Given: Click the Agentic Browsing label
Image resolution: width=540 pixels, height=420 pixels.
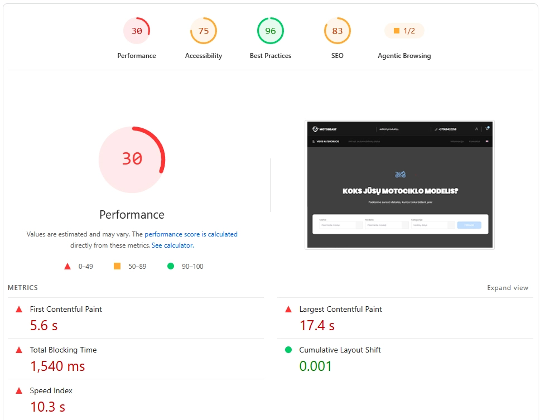Looking at the screenshot, I should 404,56.
